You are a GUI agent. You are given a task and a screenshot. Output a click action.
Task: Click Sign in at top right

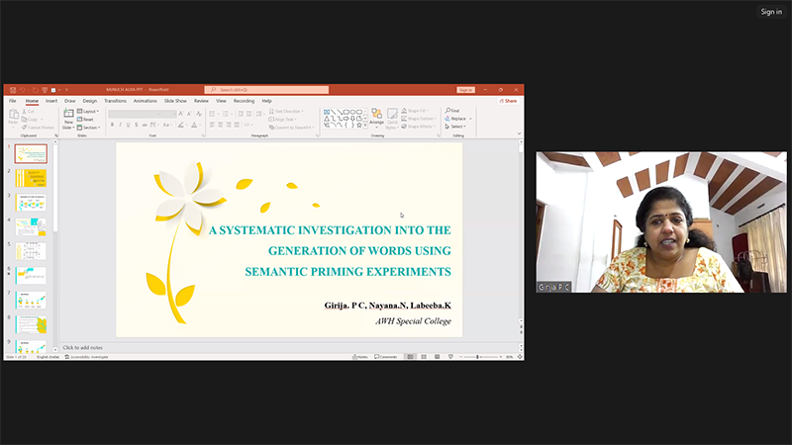click(771, 12)
